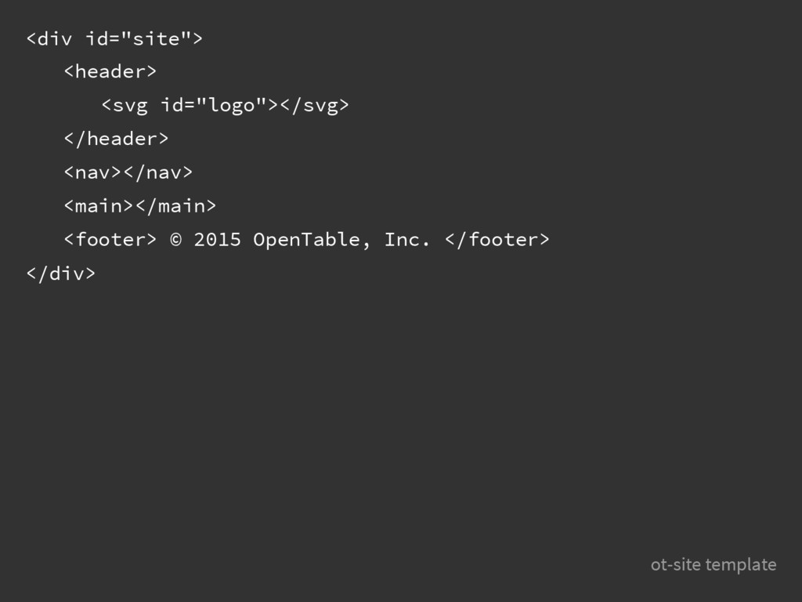The width and height of the screenshot is (802, 602).
Task: Select the svg id="logo" line
Action: tap(225, 106)
